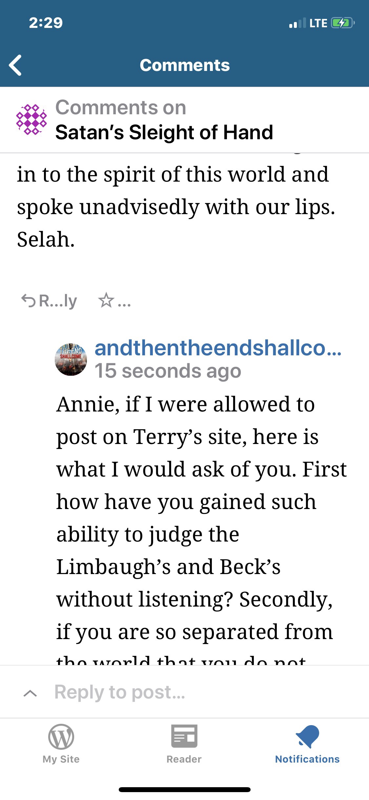This screenshot has height=800, width=369.
Task: Tap the purple diamond-pattern site icon
Action: click(x=31, y=120)
